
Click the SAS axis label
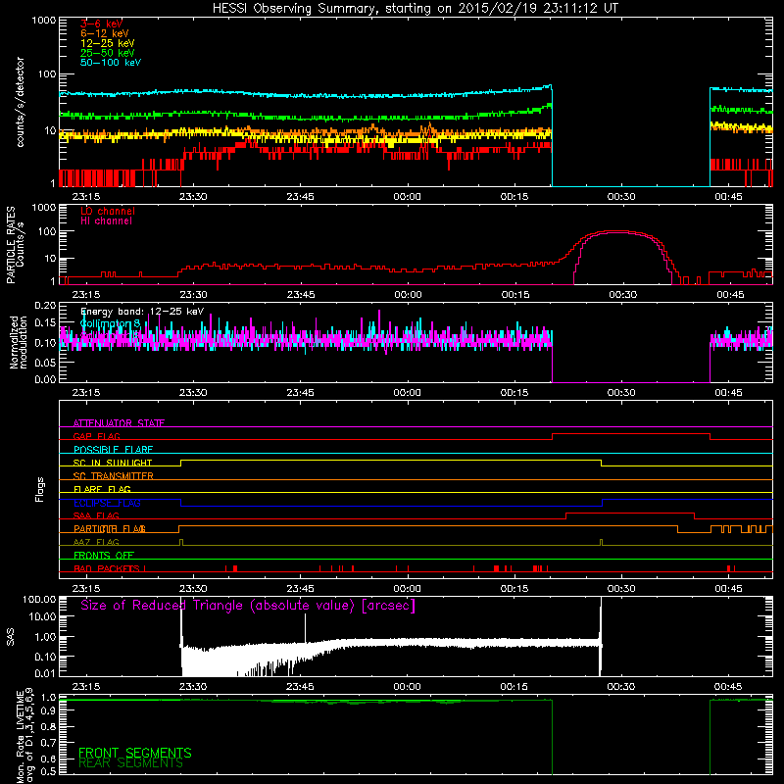(x=11, y=636)
